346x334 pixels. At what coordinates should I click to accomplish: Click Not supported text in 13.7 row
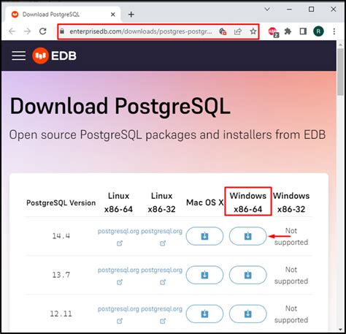(x=291, y=276)
